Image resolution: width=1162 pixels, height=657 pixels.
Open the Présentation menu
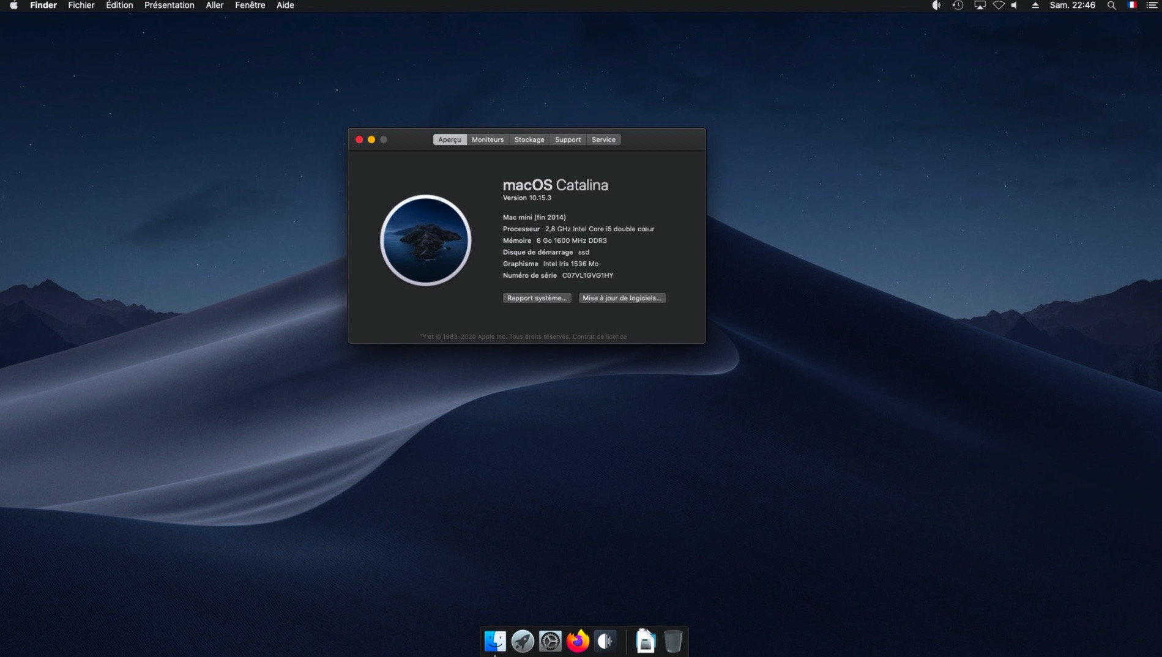[x=169, y=6]
